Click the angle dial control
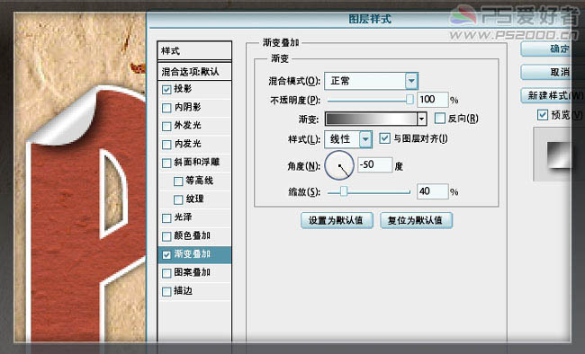This screenshot has width=585, height=354. click(x=339, y=165)
